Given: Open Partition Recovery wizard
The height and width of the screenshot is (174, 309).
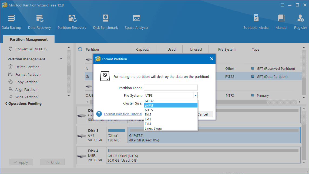Looking at the screenshot, I should [x=72, y=22].
